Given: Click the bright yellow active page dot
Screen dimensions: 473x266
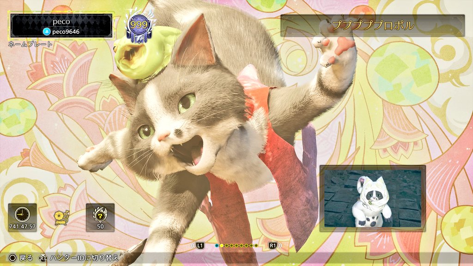Looking at the screenshot, I should [x=221, y=246].
